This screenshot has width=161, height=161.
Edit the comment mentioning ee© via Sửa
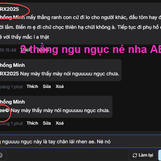pos(47,123)
